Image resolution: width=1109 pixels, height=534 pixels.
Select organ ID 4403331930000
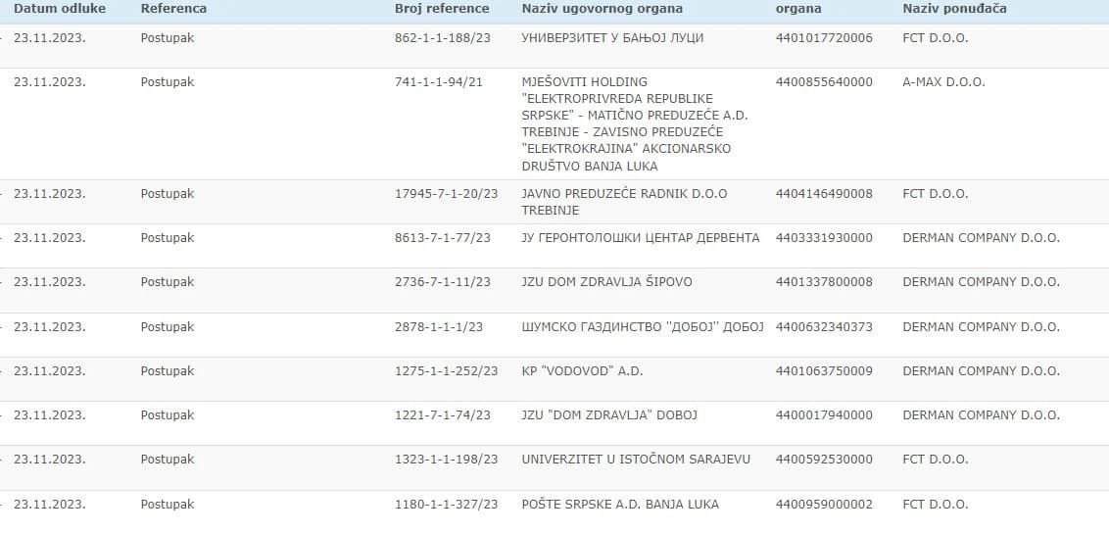[x=824, y=238]
